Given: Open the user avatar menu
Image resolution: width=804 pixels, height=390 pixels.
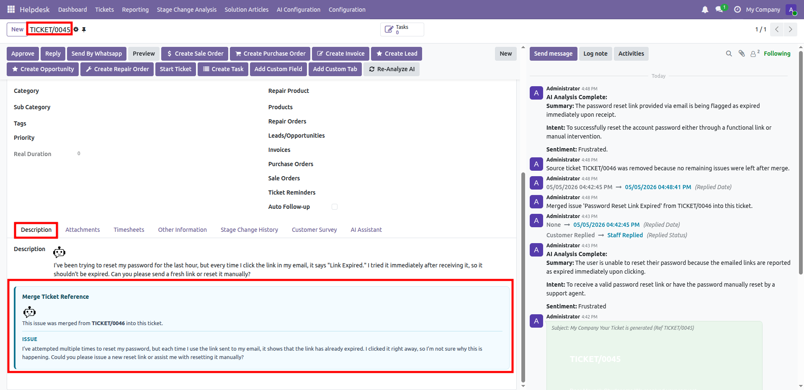Looking at the screenshot, I should [791, 10].
